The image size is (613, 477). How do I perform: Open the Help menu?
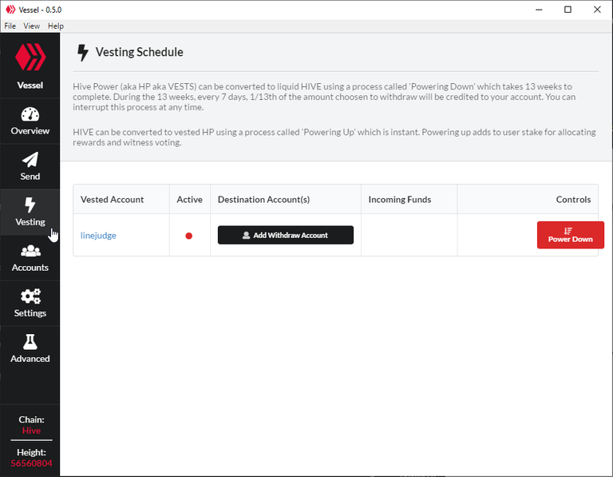tap(56, 26)
